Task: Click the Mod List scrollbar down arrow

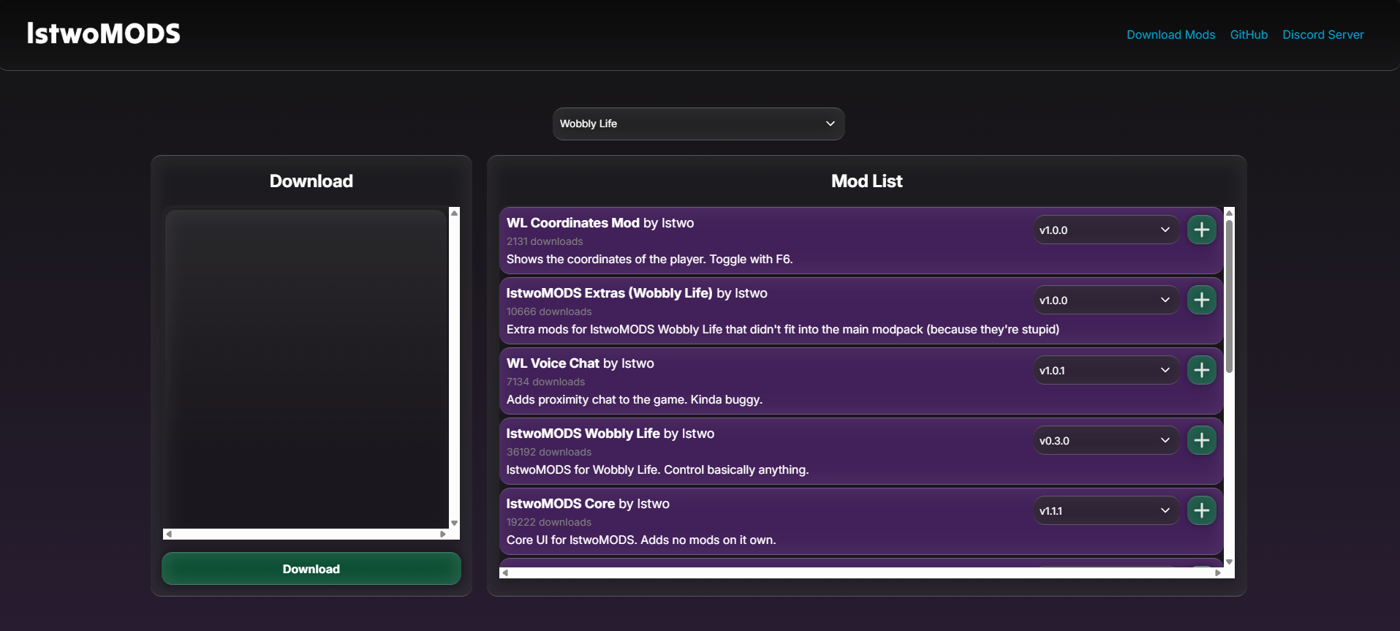Action: pyautogui.click(x=1229, y=562)
